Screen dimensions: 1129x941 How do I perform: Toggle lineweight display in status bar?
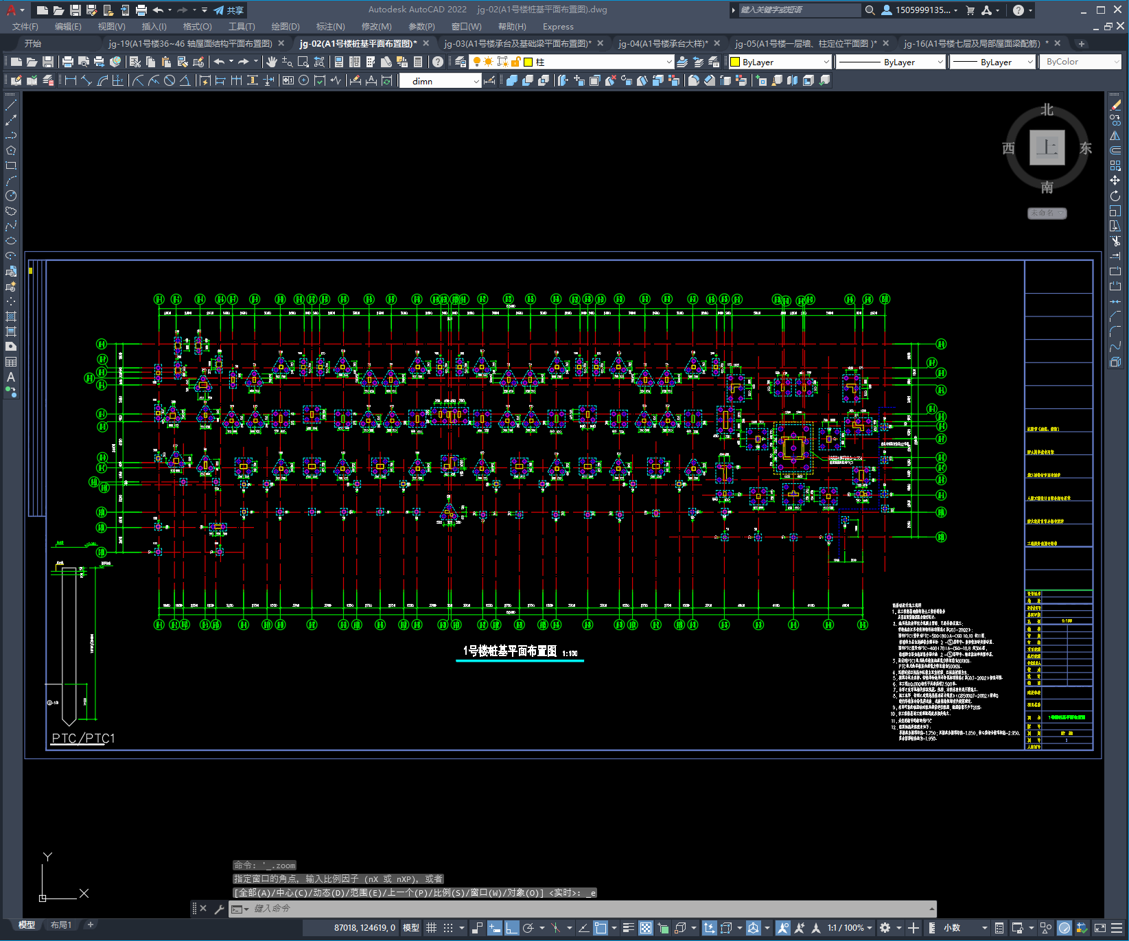click(629, 928)
